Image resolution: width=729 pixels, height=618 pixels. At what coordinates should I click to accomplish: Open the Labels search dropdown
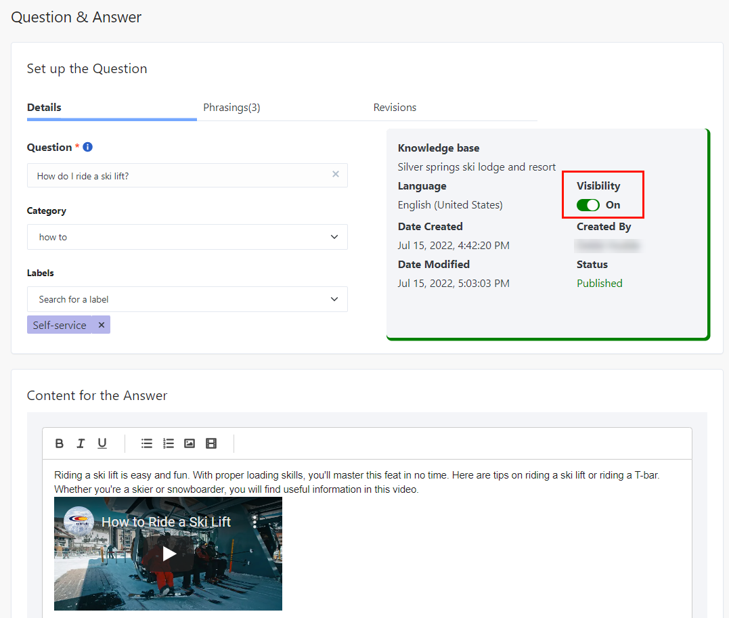pyautogui.click(x=187, y=299)
